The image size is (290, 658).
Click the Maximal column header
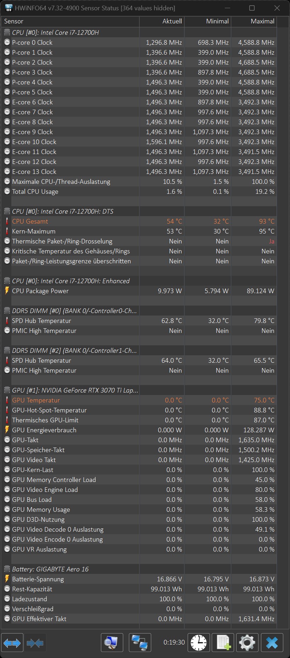click(x=254, y=21)
